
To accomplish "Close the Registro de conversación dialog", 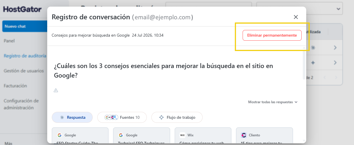I will tap(296, 17).
